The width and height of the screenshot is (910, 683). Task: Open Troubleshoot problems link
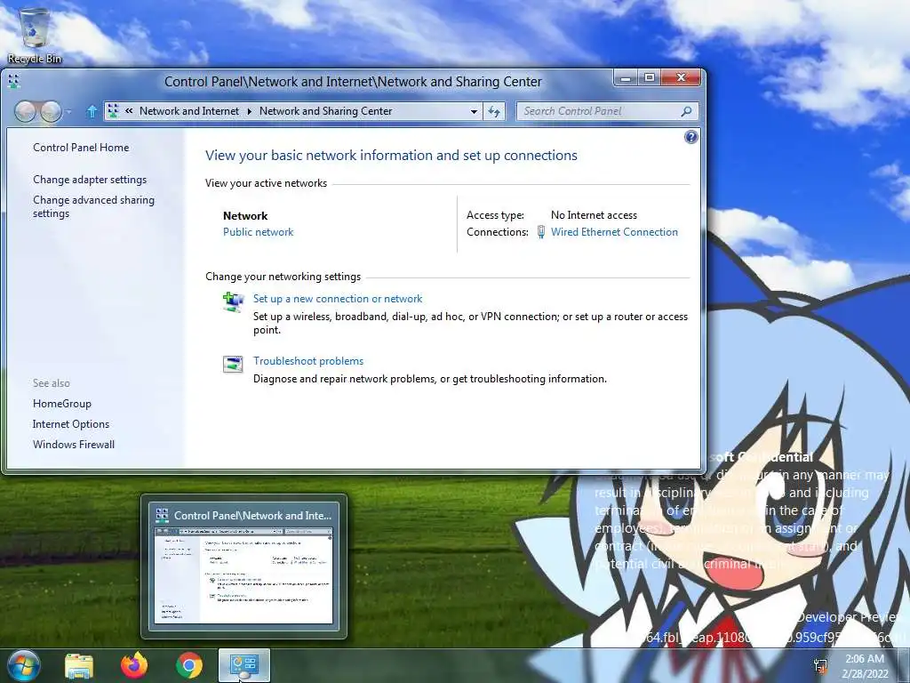click(x=308, y=361)
